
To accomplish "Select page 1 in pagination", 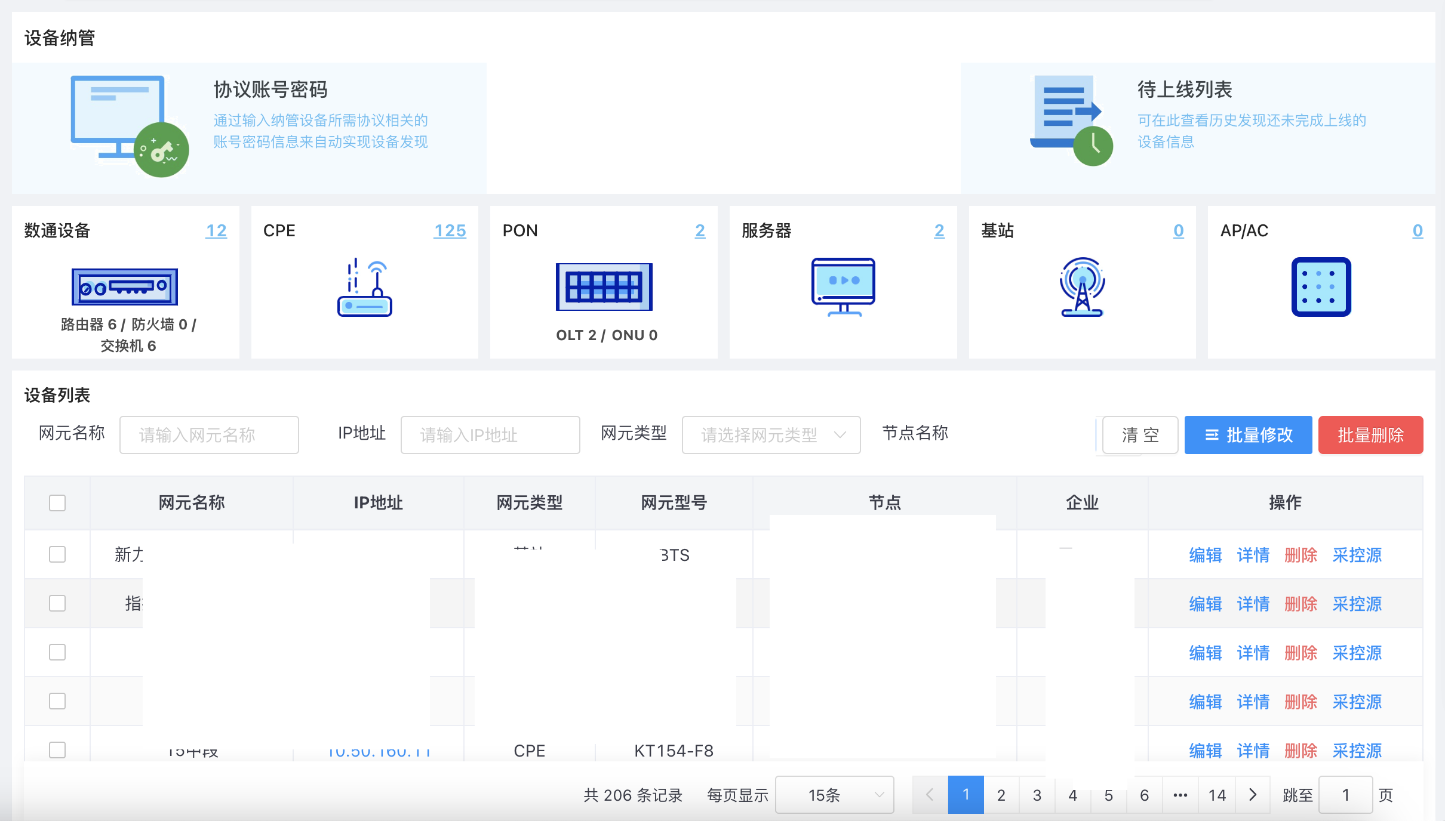I will pyautogui.click(x=966, y=795).
